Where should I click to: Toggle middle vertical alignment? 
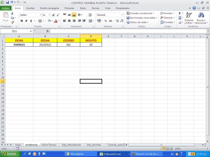coord(69,15)
